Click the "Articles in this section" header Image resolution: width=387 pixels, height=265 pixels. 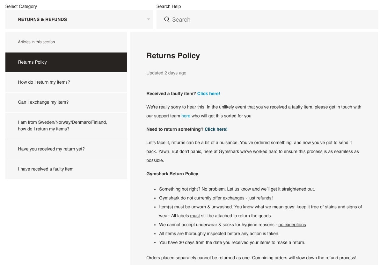(36, 42)
